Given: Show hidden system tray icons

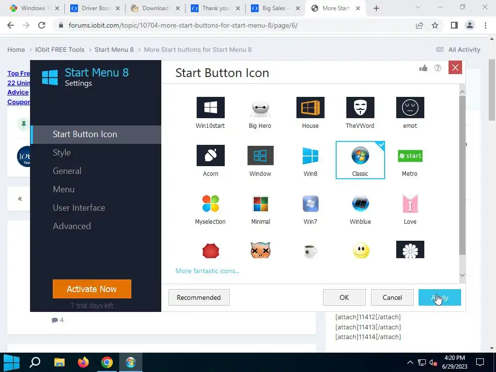Looking at the screenshot, I should click(x=410, y=362).
